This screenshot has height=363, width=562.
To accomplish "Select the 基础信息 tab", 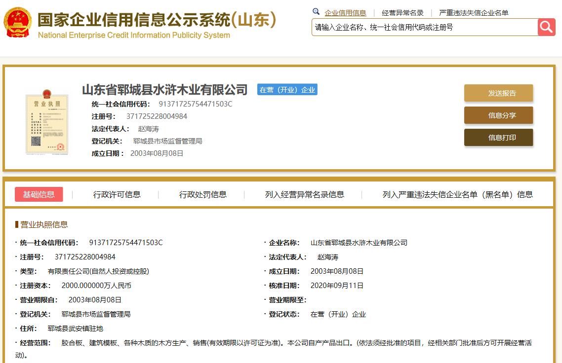I will [39, 194].
